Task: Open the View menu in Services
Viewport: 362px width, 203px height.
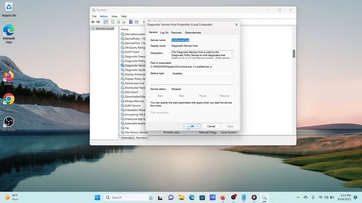Action: [114, 16]
